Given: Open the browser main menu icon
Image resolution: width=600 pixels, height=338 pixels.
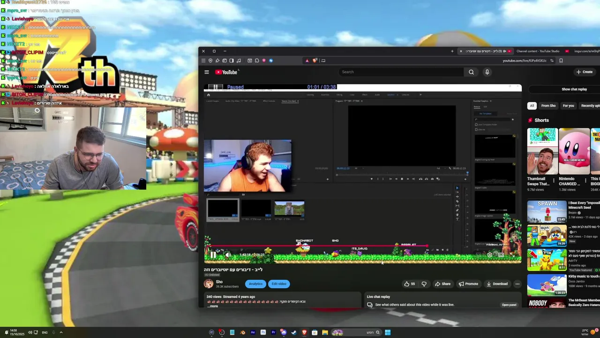Looking at the screenshot, I should pos(203,61).
